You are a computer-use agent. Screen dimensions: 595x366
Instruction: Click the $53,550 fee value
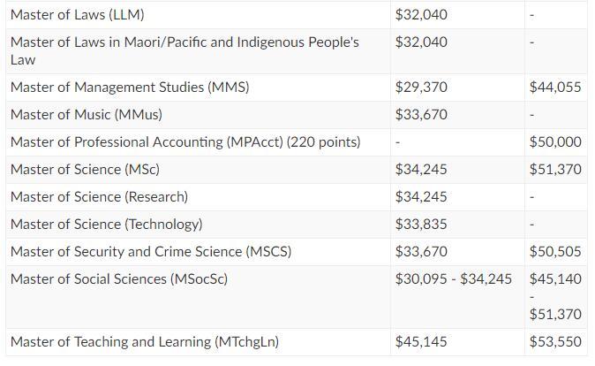tap(555, 341)
